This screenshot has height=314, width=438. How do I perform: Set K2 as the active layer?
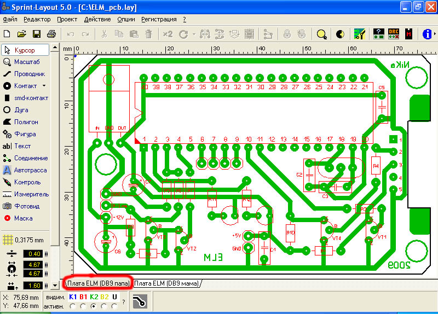coord(94,306)
